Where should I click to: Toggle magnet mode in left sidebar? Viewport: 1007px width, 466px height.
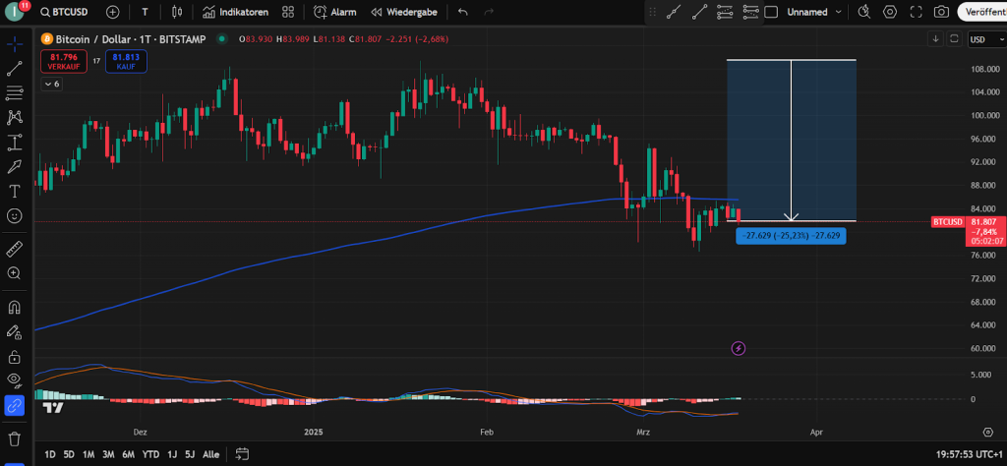coord(15,307)
